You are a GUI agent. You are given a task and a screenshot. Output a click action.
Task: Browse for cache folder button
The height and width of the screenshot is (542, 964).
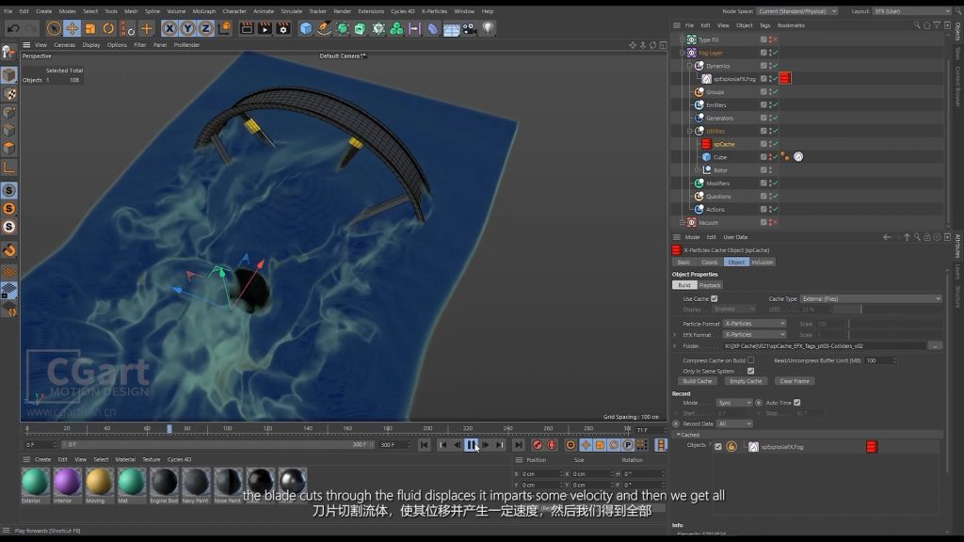point(935,346)
